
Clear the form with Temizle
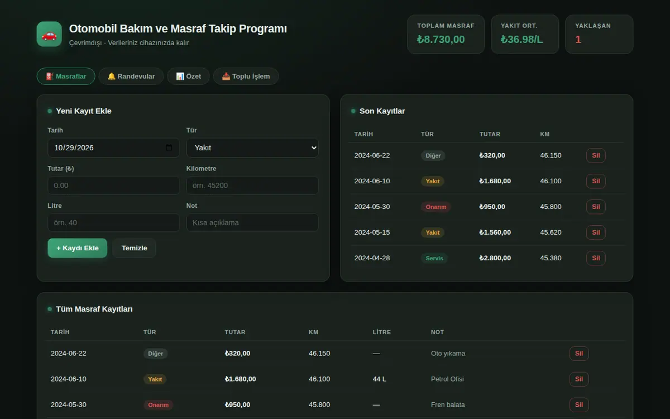coord(135,248)
